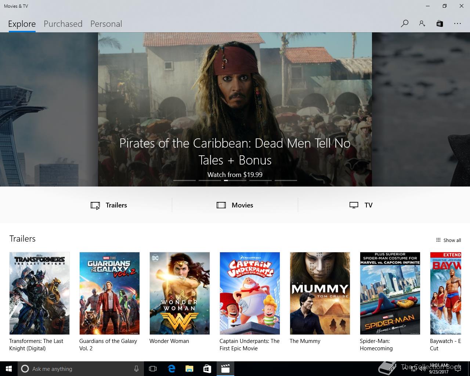Open the Wonder Woman poster
The image size is (470, 376).
pos(180,293)
